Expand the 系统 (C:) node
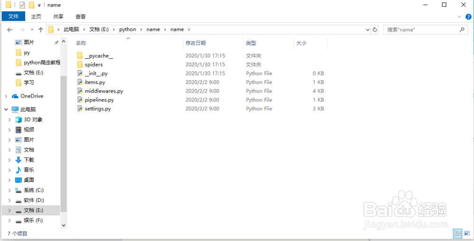This screenshot has width=474, height=241. tap(9, 190)
